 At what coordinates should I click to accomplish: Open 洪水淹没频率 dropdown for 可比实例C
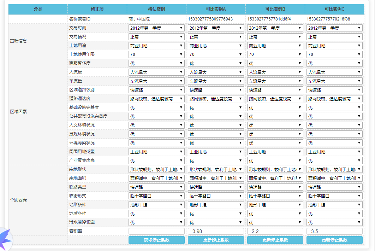334,222
